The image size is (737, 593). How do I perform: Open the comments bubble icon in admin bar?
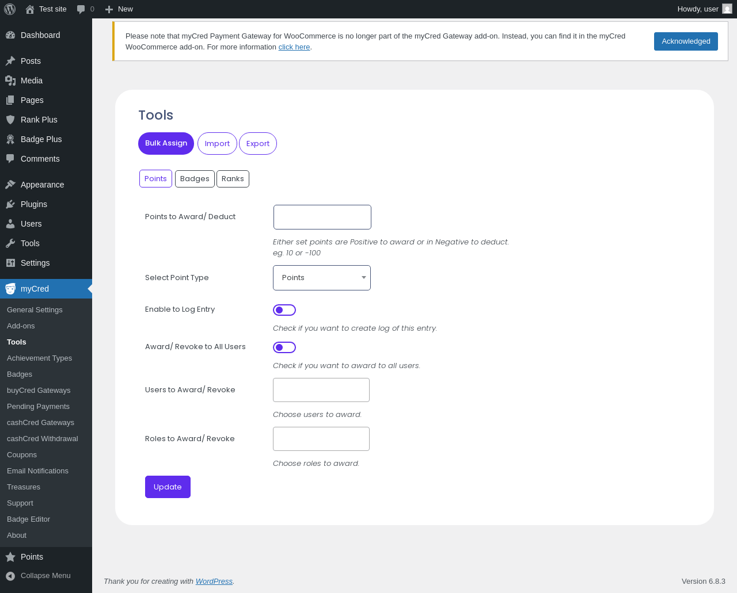81,9
